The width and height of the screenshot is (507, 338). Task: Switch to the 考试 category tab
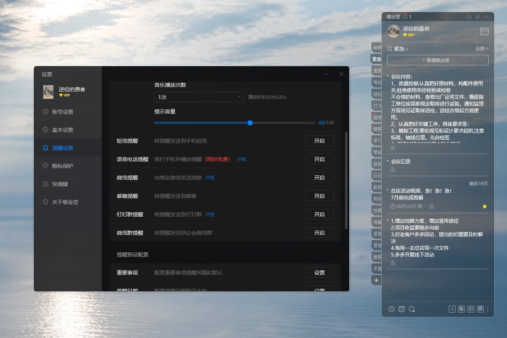pos(376,82)
